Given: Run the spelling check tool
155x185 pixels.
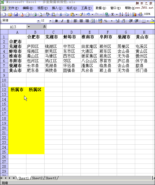Looking at the screenshot, I should (x=48, y=14).
